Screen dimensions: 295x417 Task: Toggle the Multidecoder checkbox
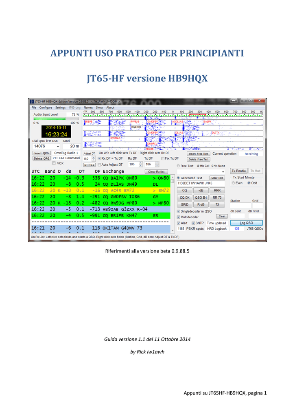[178, 217]
